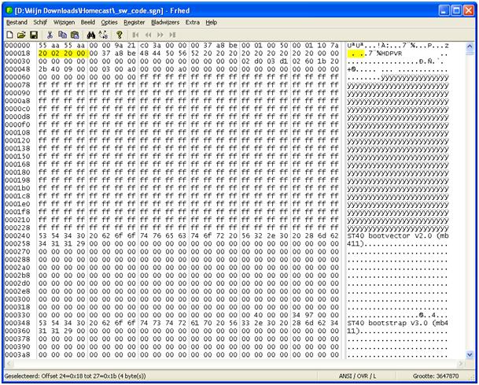This screenshot has height=385, width=479.
Task: Click the offset label 0003a8
Action: click(18, 355)
